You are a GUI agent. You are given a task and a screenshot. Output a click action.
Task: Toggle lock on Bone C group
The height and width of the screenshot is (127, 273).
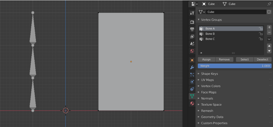click(260, 39)
